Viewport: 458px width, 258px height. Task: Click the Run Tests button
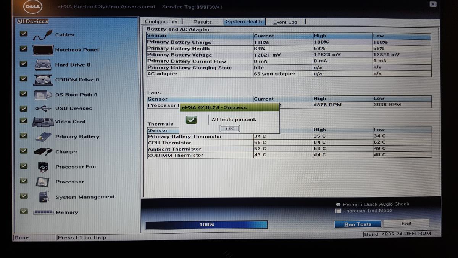pos(358,224)
